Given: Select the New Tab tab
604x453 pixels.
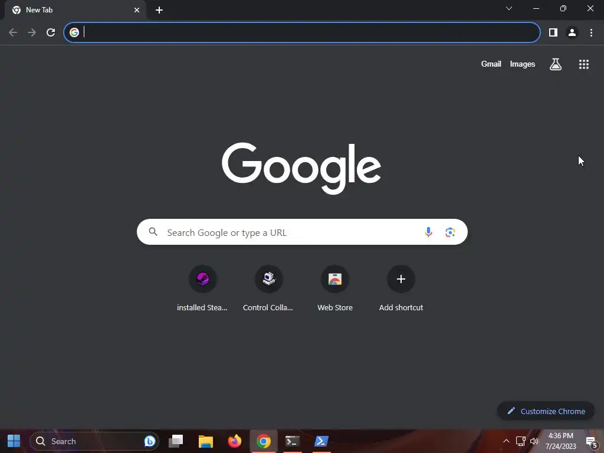Looking at the screenshot, I should [75, 10].
